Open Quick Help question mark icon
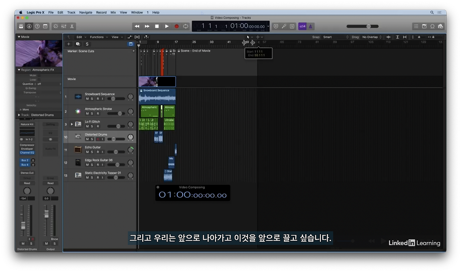Viewport: 461px width, 272px height. click(x=37, y=26)
